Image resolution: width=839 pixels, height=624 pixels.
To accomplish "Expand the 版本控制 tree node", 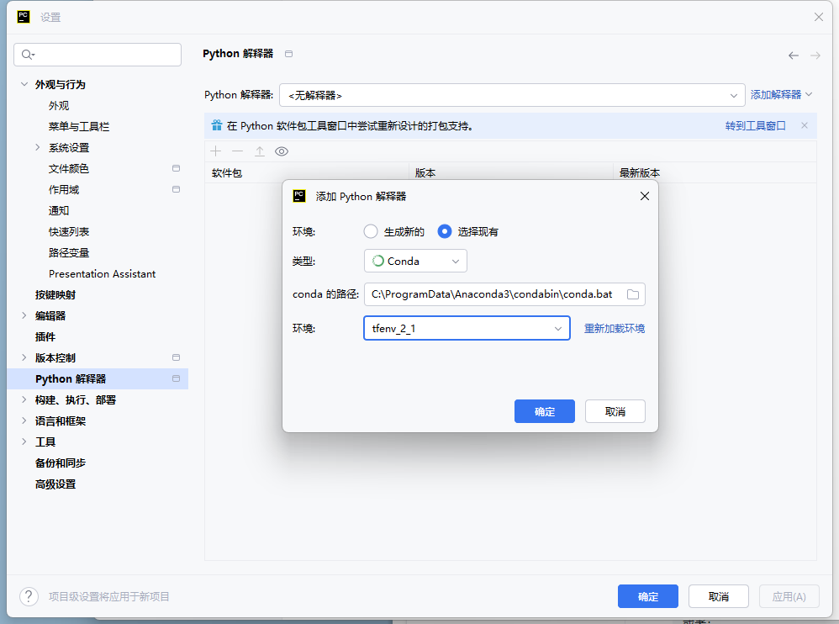I will 24,357.
